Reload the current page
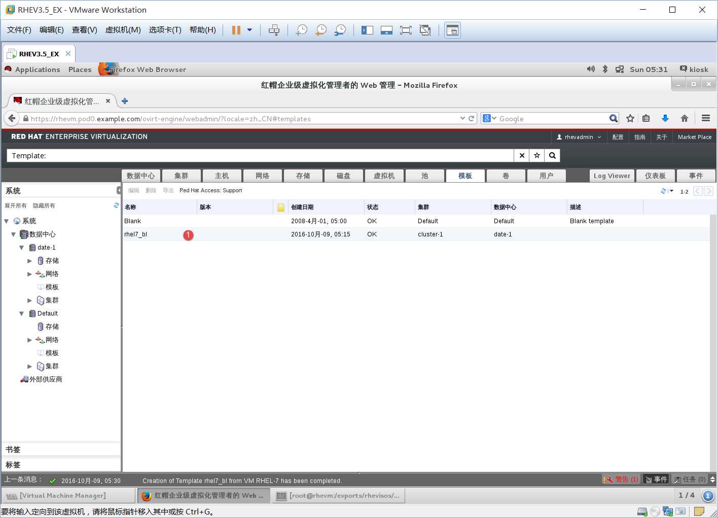The image size is (718, 518). [472, 118]
